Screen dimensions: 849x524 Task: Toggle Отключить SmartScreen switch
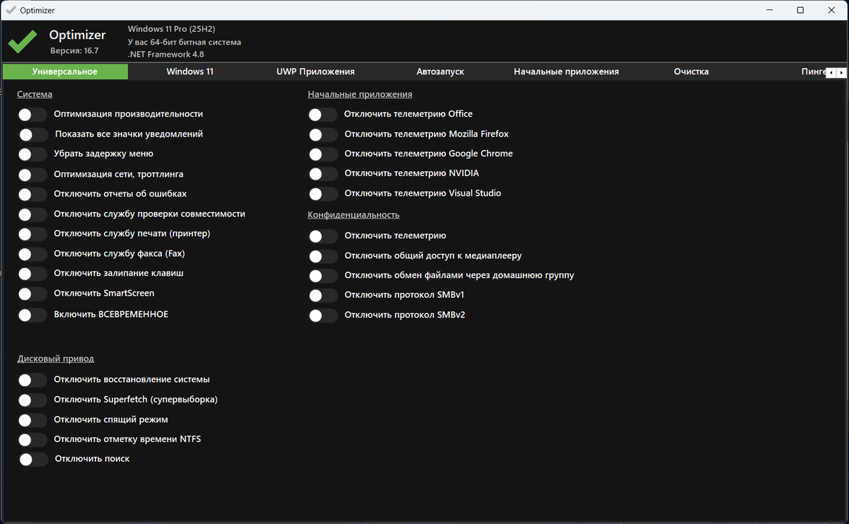[x=33, y=294]
